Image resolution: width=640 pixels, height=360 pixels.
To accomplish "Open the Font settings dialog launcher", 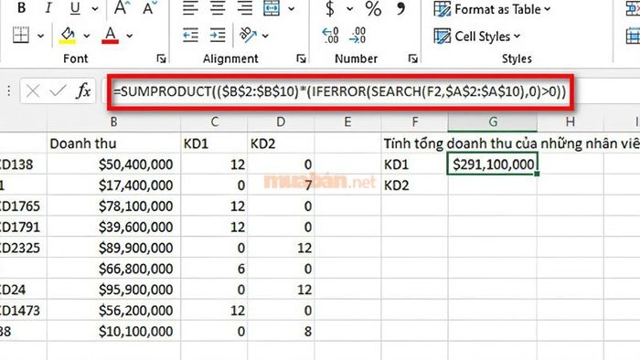I will 161,59.
